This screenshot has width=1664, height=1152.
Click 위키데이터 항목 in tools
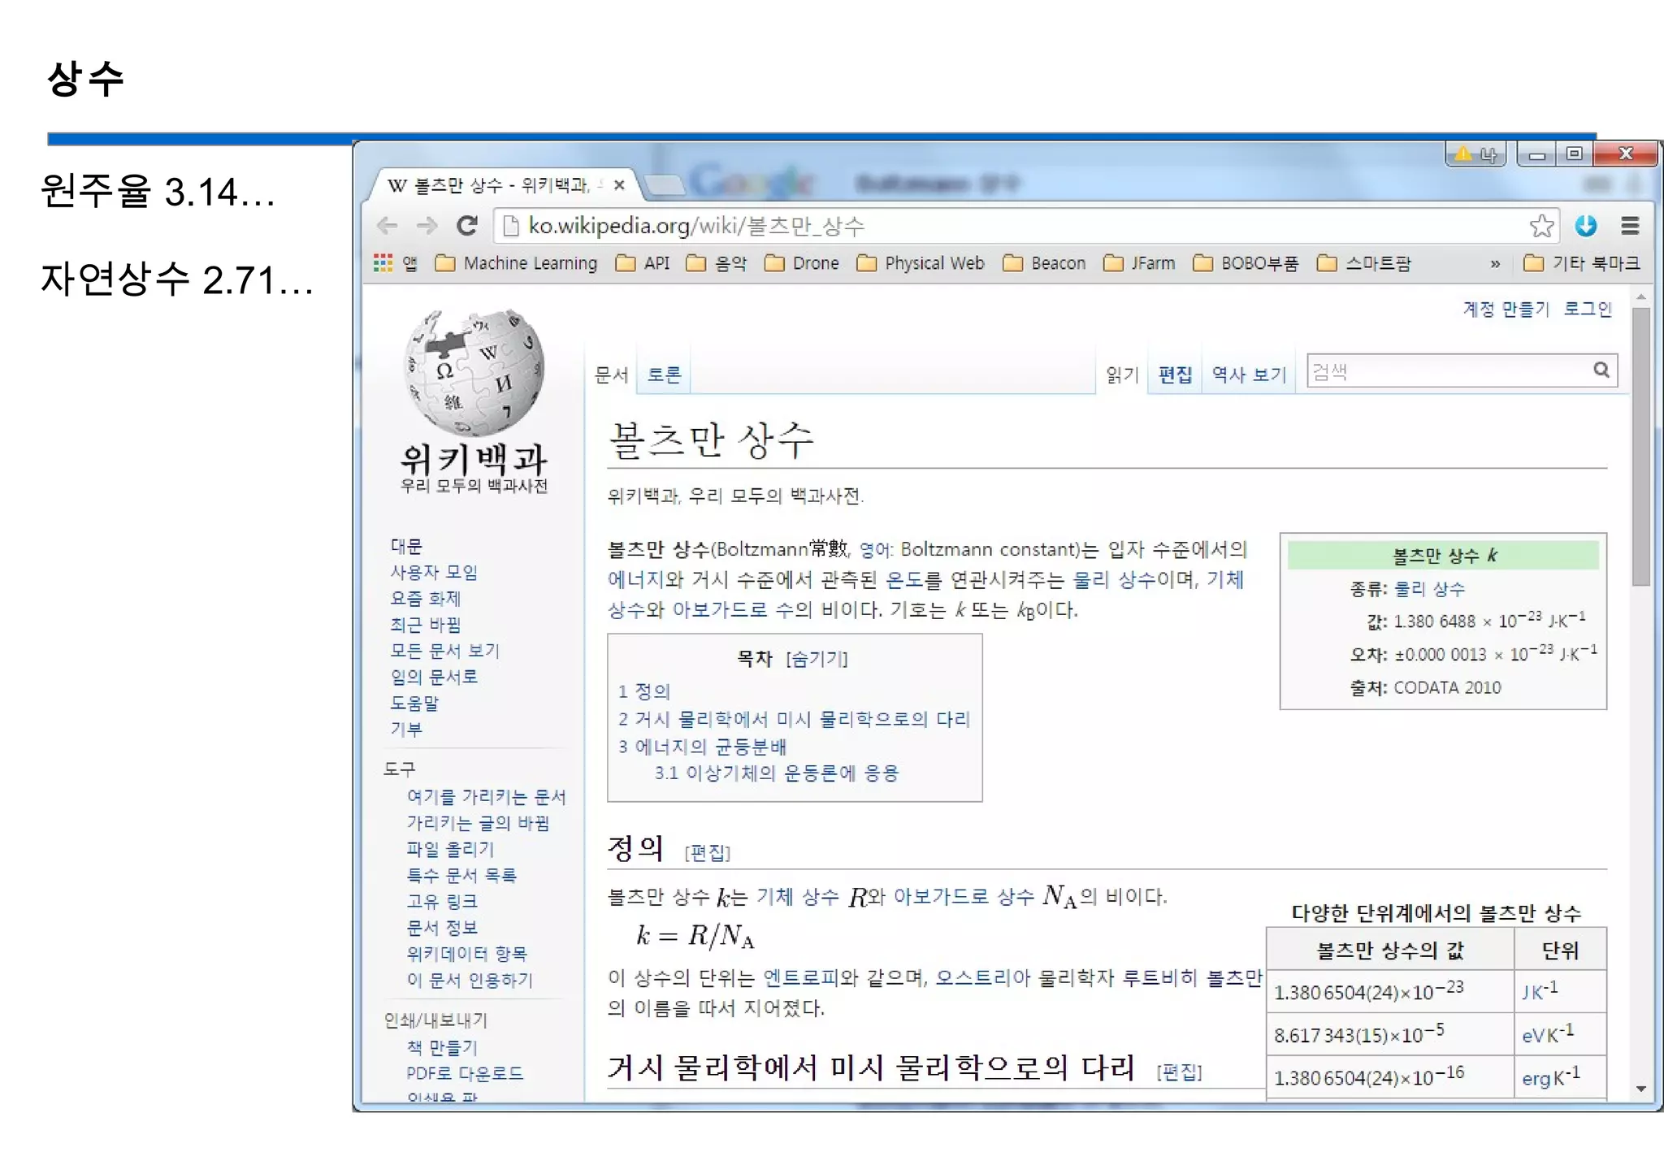pos(466,953)
